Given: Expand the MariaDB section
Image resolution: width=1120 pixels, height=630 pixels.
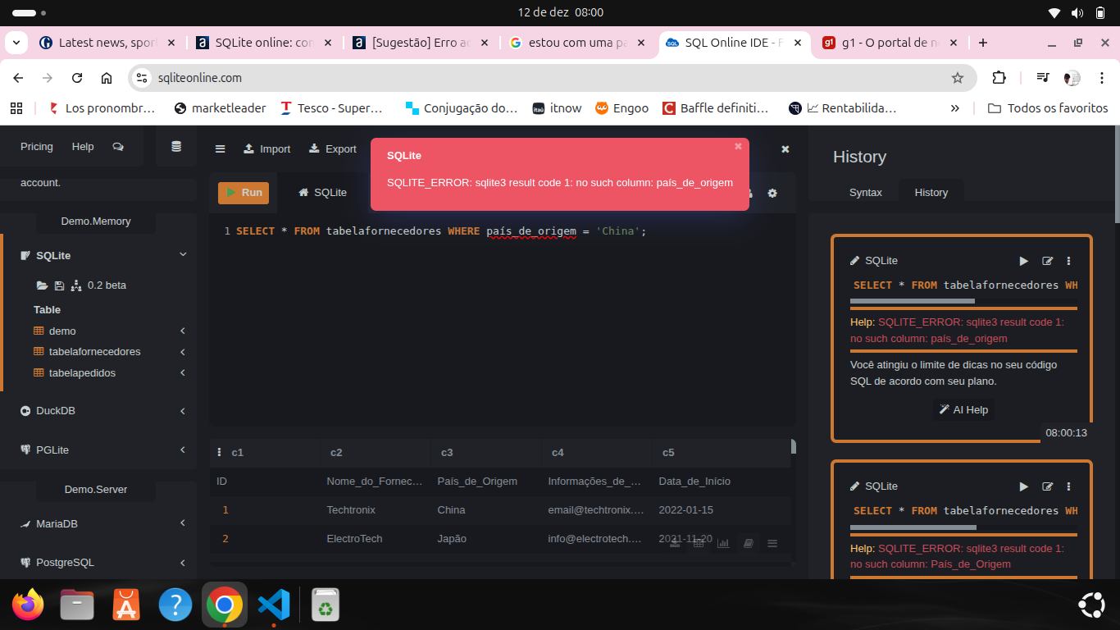Looking at the screenshot, I should (x=183, y=523).
